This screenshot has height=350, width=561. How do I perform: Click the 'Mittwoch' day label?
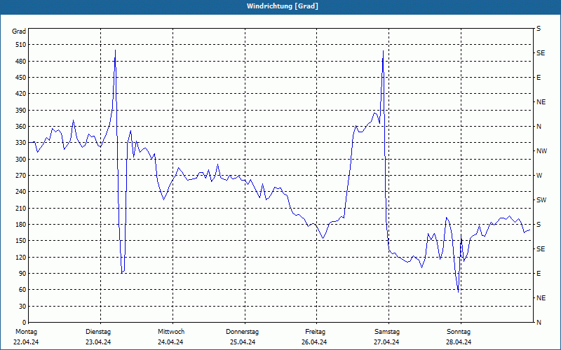pyautogui.click(x=171, y=332)
